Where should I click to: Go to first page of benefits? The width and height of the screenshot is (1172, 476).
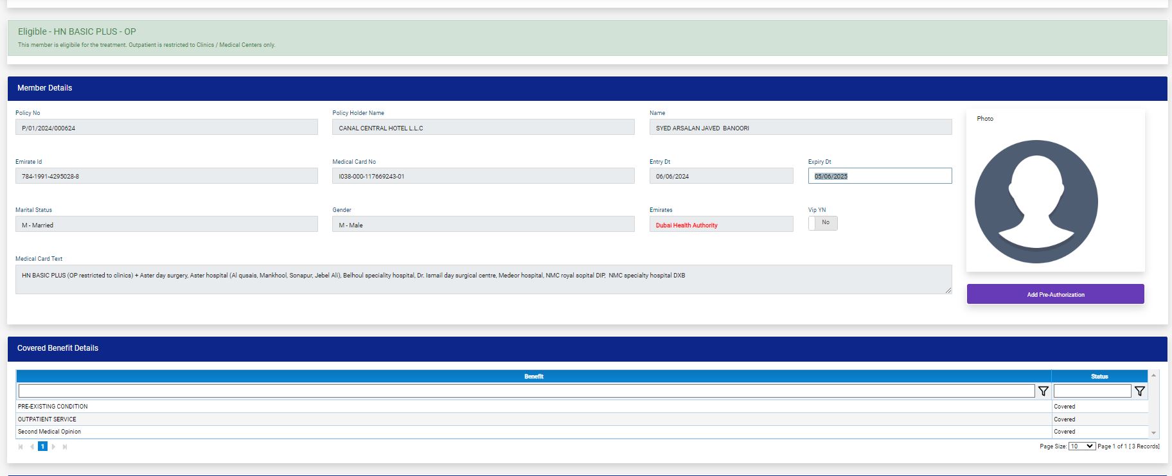21,446
